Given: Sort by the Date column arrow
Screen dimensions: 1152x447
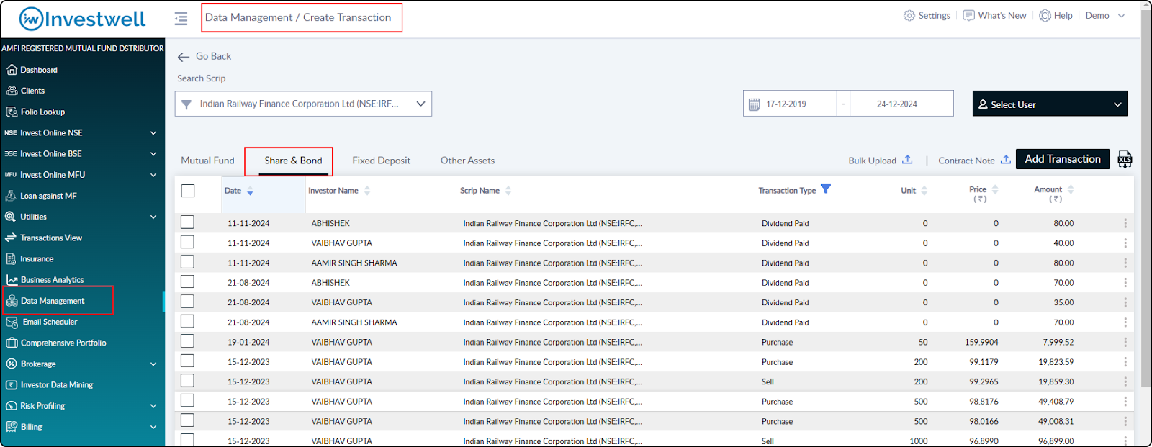Looking at the screenshot, I should pyautogui.click(x=250, y=191).
